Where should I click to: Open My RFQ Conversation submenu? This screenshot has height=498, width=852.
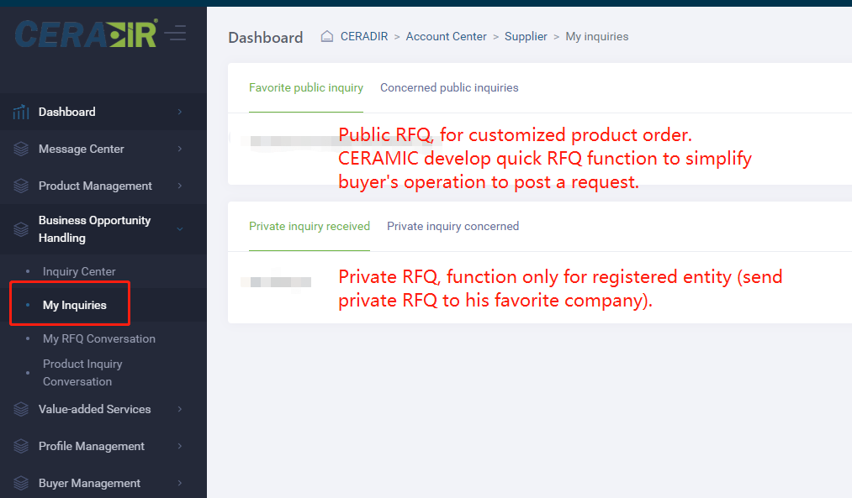pyautogui.click(x=99, y=338)
